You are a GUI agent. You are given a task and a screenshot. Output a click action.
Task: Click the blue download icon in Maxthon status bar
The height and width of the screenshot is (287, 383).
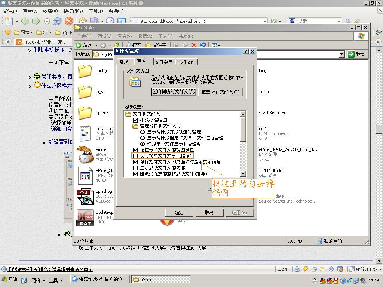[x=297, y=269]
